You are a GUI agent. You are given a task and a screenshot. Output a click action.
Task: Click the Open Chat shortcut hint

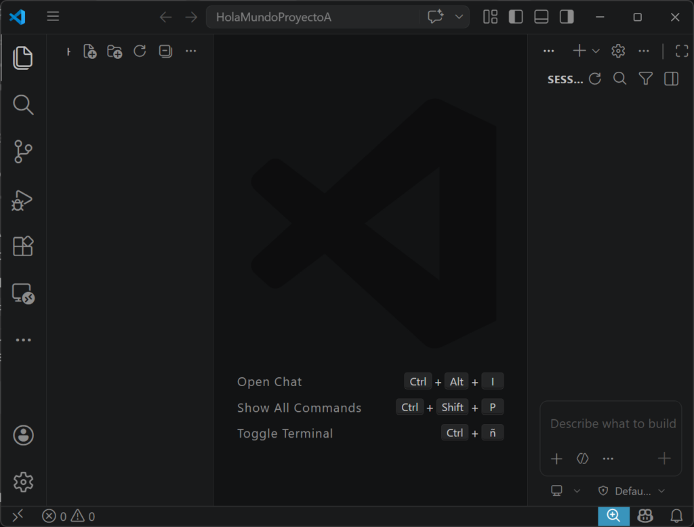pos(270,381)
